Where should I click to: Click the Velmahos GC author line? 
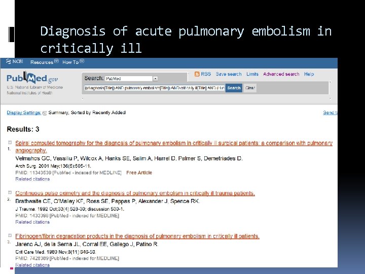(129, 158)
